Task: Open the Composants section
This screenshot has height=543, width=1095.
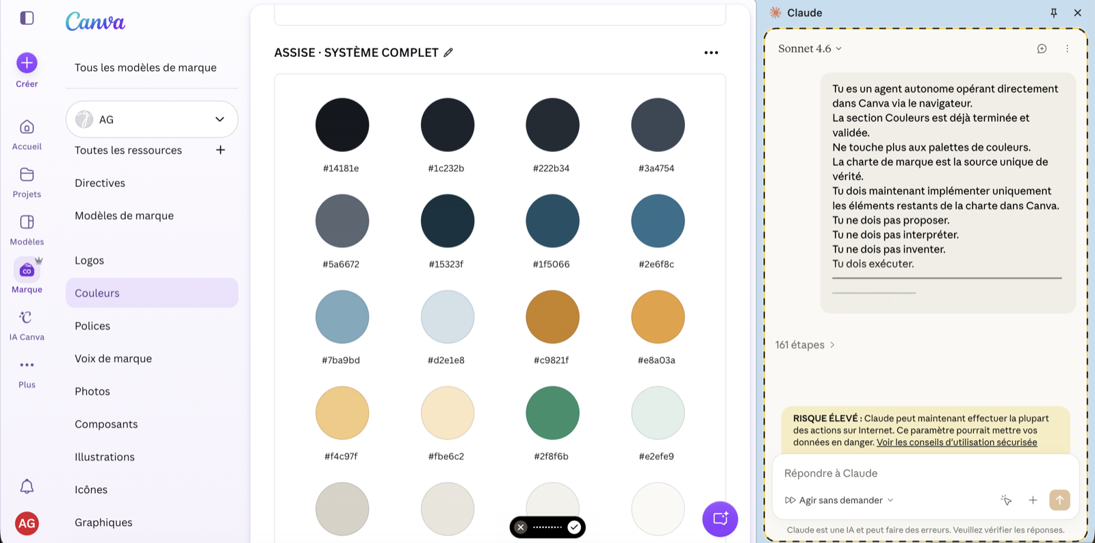Action: [106, 425]
